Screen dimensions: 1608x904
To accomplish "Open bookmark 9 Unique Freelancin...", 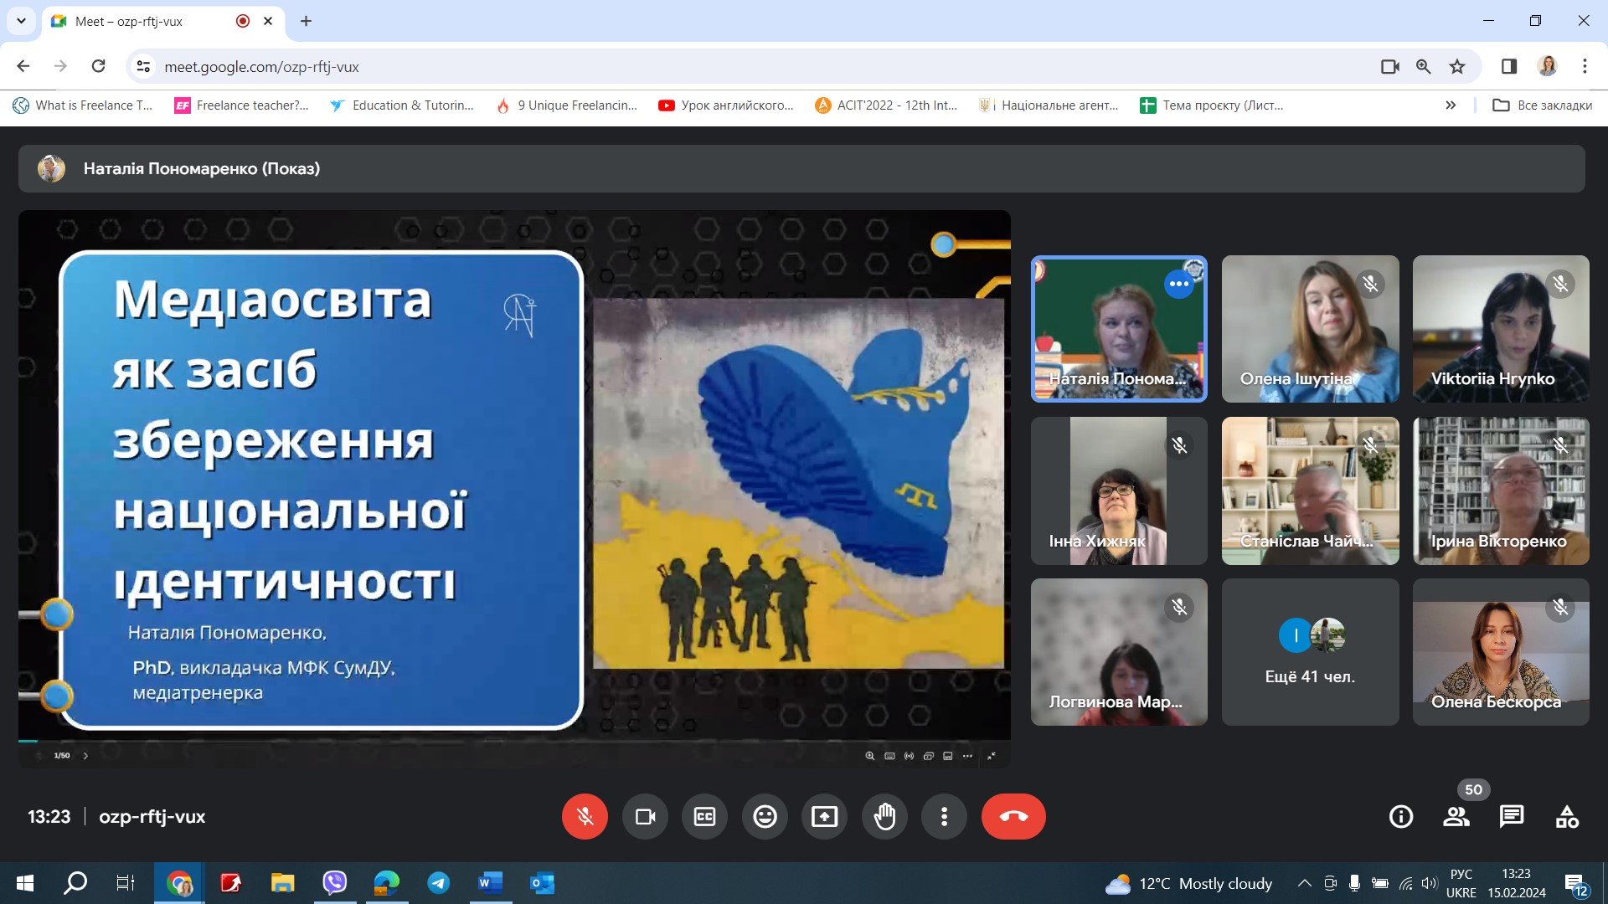I will (567, 105).
